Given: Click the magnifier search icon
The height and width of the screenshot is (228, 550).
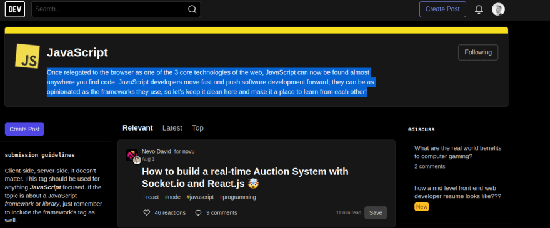Looking at the screenshot, I should pos(192,9).
